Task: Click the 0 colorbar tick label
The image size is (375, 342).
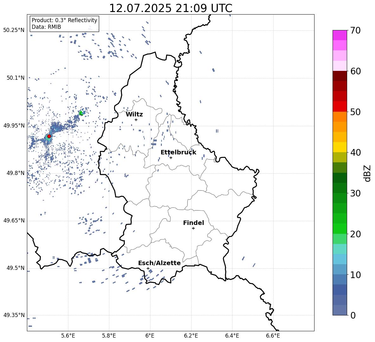Action: pos(353,315)
